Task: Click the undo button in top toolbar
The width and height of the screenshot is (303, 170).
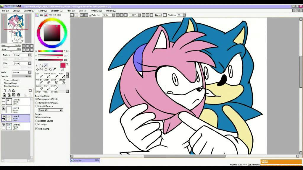Action: tap(72, 15)
